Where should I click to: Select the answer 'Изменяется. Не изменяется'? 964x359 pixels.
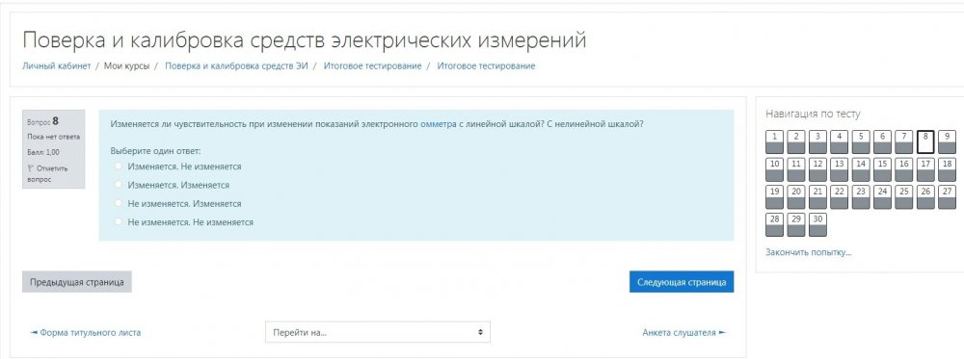118,167
